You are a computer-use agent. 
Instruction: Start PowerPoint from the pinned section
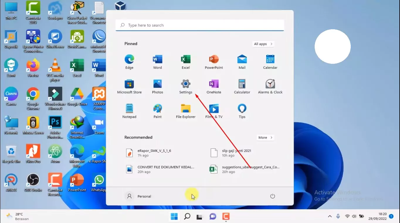click(x=214, y=62)
